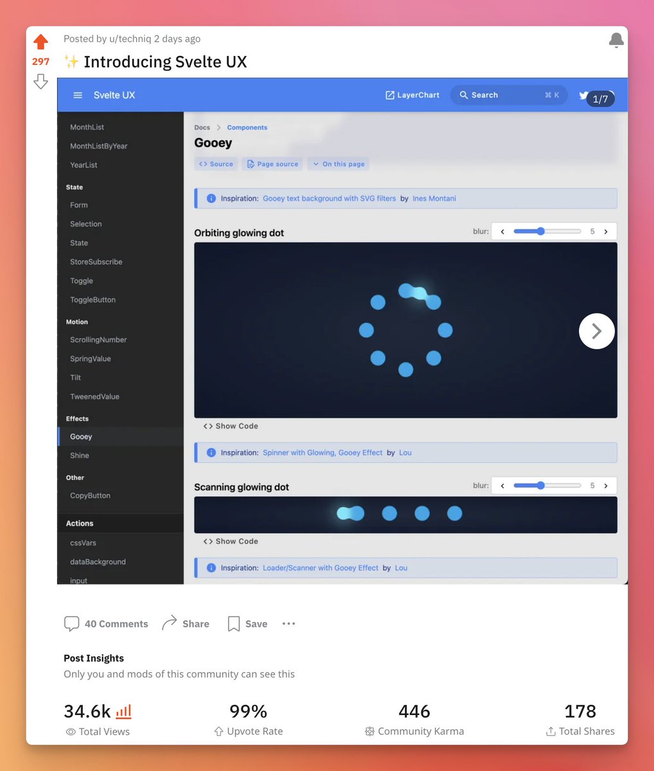Screen dimensions: 654x771
Task: Click the 40 Comments button
Action: click(107, 624)
